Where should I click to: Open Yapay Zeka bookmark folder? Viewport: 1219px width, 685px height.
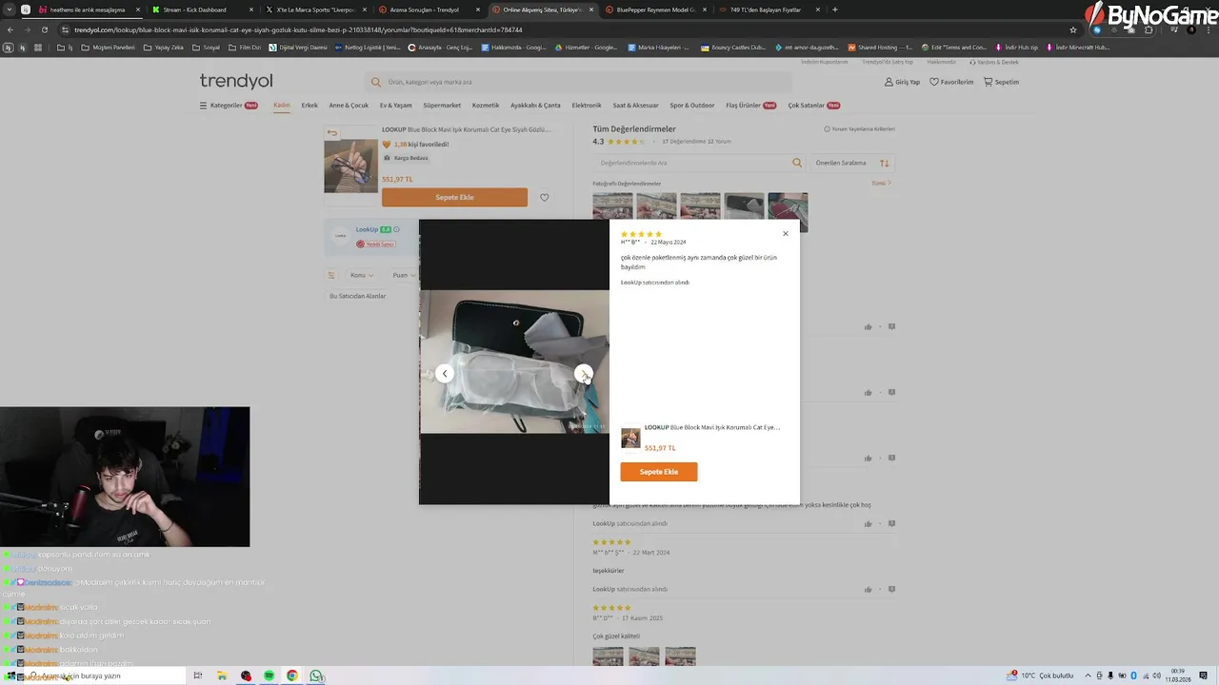(164, 48)
